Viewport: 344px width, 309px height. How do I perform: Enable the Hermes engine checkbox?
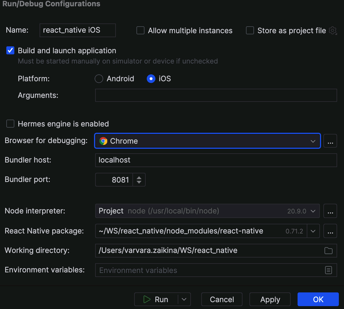click(10, 124)
